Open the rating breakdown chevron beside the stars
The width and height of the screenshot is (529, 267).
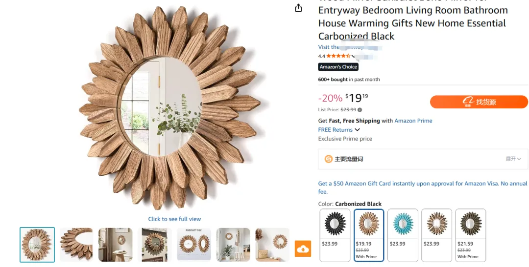coord(354,57)
